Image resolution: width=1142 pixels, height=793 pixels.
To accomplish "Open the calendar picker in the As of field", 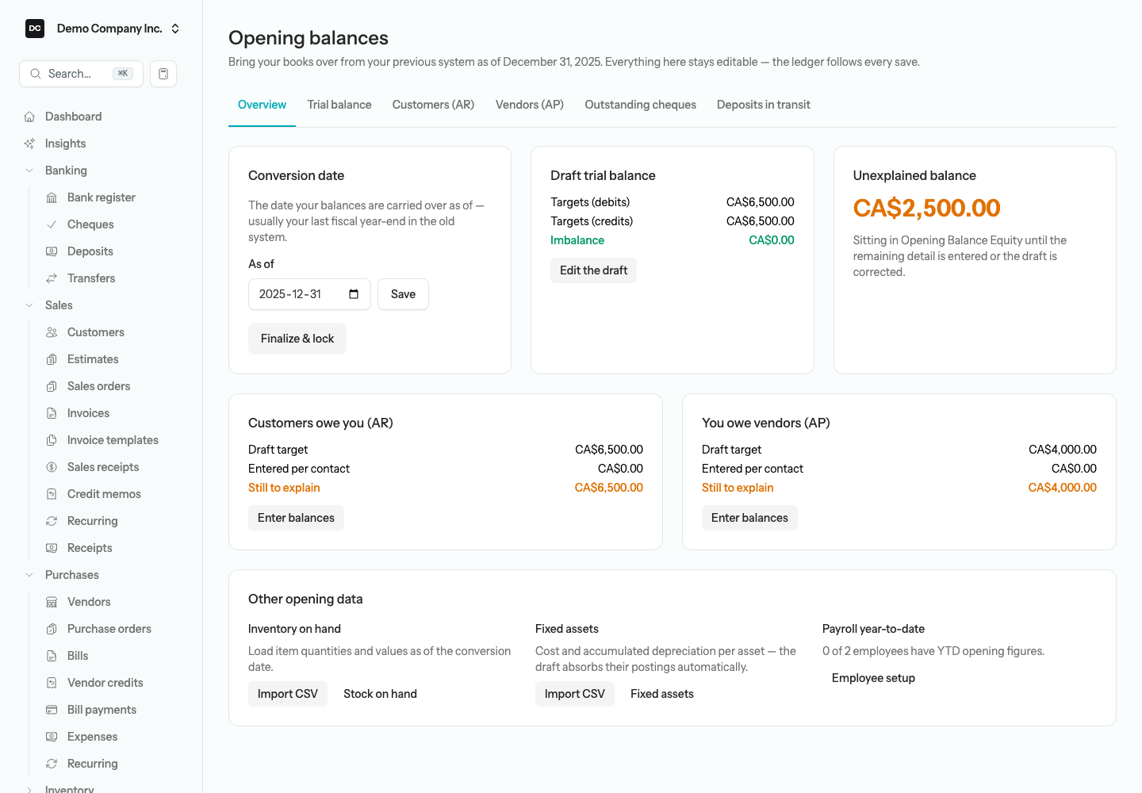I will [x=354, y=294].
